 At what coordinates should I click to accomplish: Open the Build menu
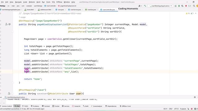[x=38, y=2]
